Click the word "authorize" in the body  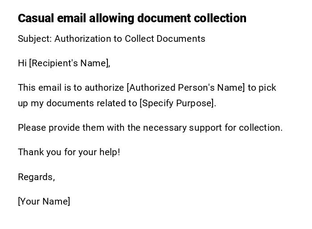(104, 88)
